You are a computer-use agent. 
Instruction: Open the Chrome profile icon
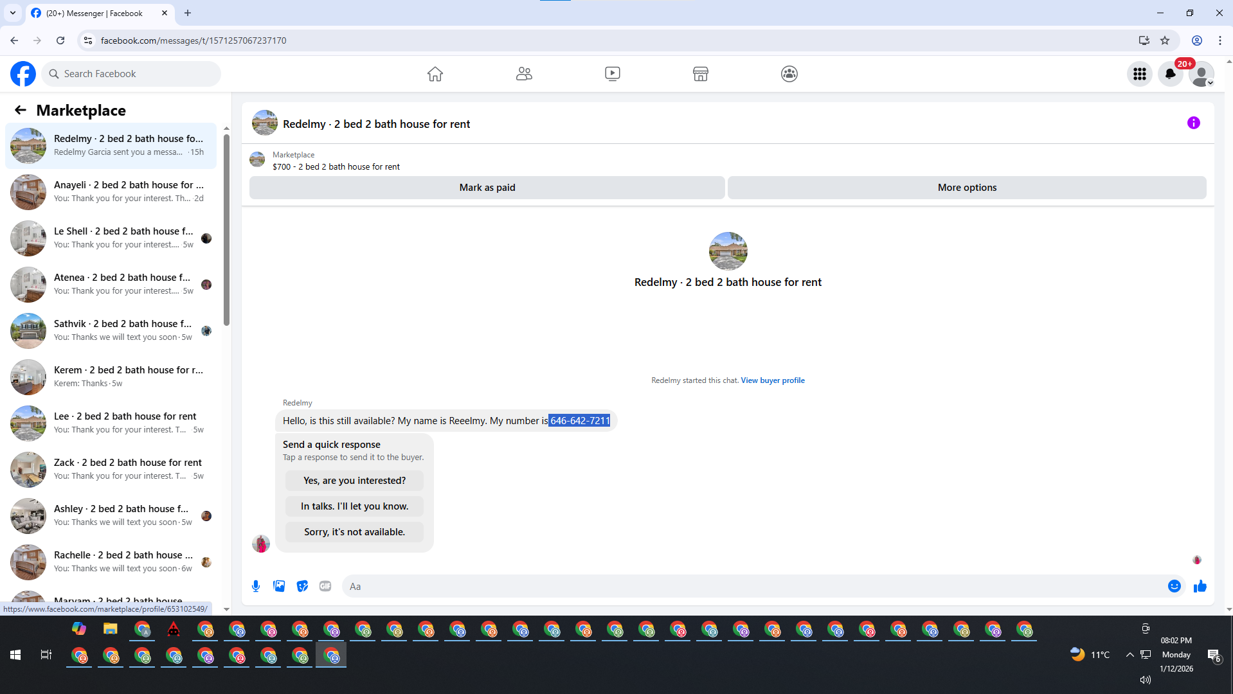pyautogui.click(x=1197, y=40)
